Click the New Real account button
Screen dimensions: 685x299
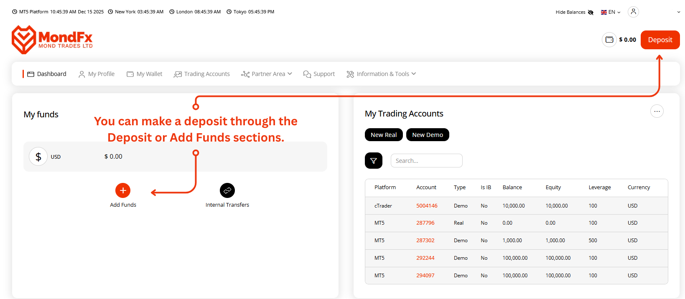tap(384, 135)
